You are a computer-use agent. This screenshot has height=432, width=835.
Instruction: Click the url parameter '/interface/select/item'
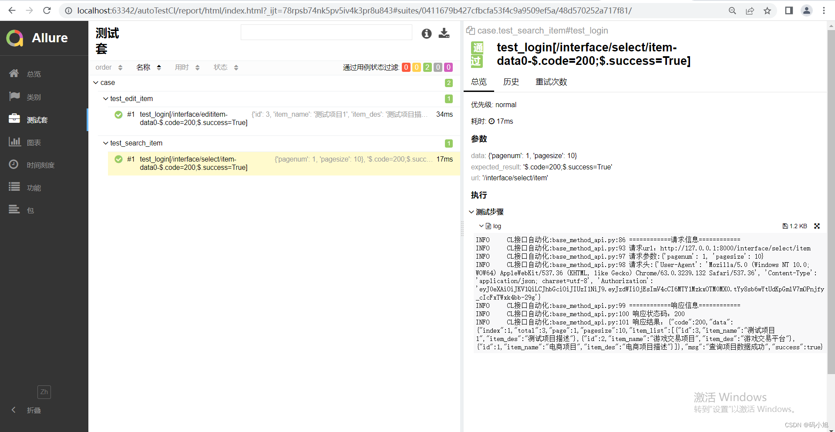pos(515,178)
